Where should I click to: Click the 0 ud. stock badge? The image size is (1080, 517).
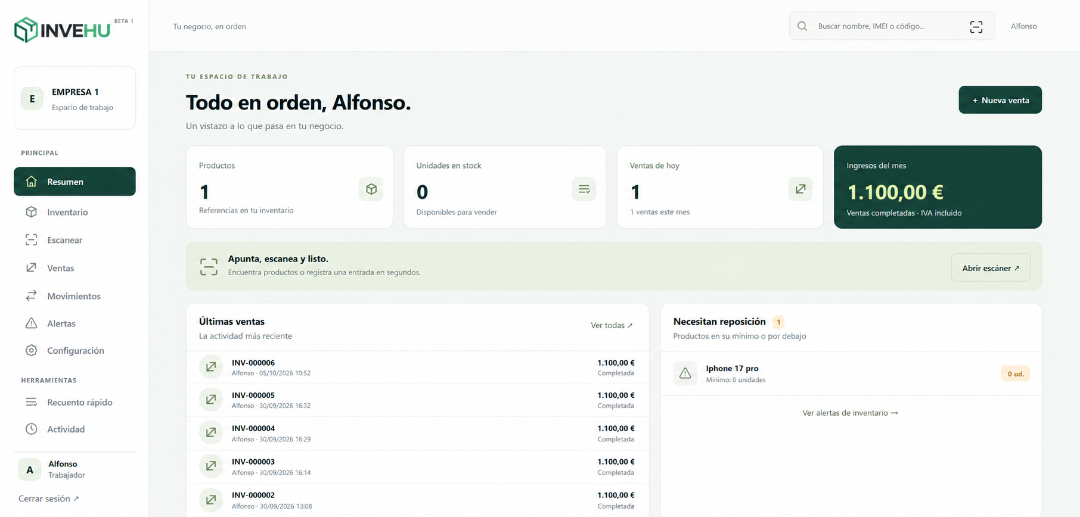[x=1016, y=374]
